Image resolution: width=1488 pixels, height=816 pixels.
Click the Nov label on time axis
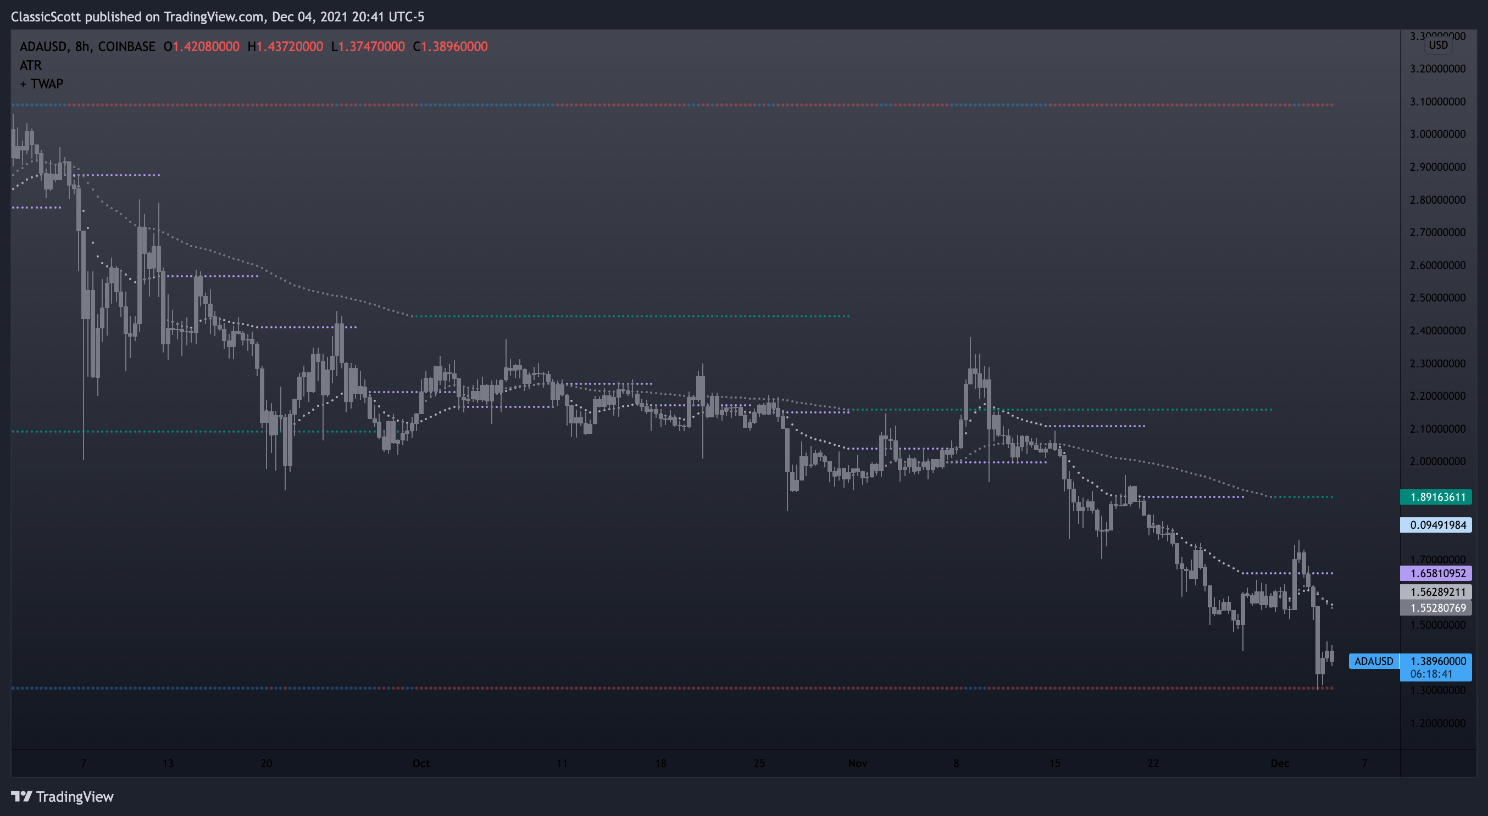858,763
